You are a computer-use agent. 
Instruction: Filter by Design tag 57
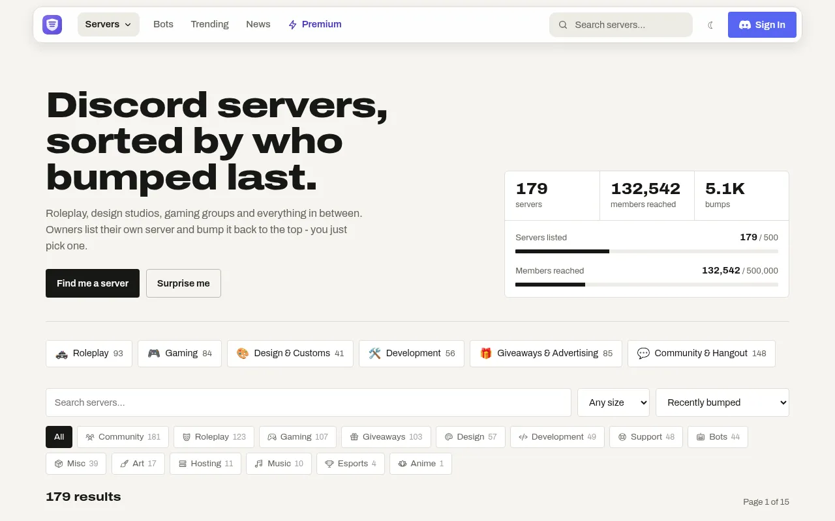[470, 437]
